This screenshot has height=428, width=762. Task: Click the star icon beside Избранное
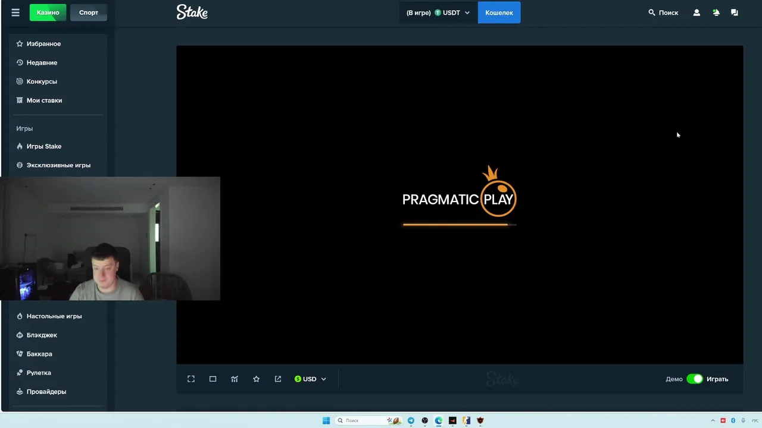pos(20,43)
